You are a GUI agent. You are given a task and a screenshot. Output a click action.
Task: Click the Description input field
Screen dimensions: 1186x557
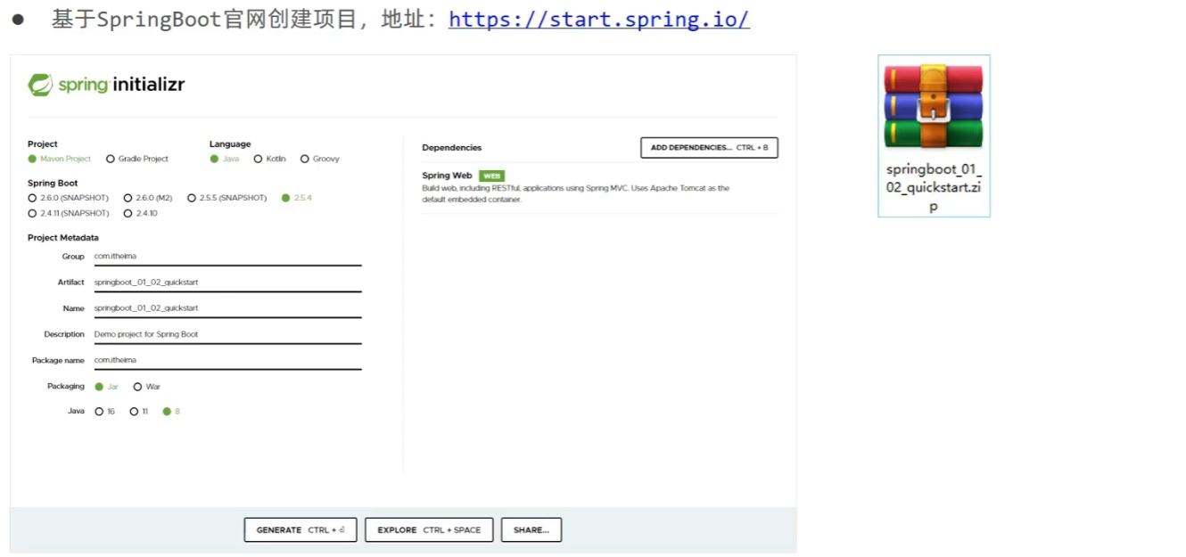pyautogui.click(x=227, y=334)
